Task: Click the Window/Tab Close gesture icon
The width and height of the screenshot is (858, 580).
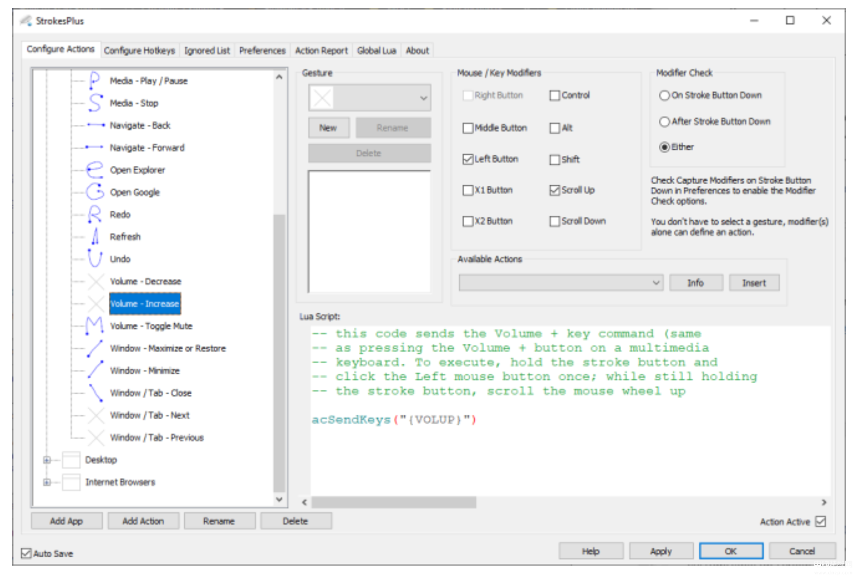Action: 95,393
